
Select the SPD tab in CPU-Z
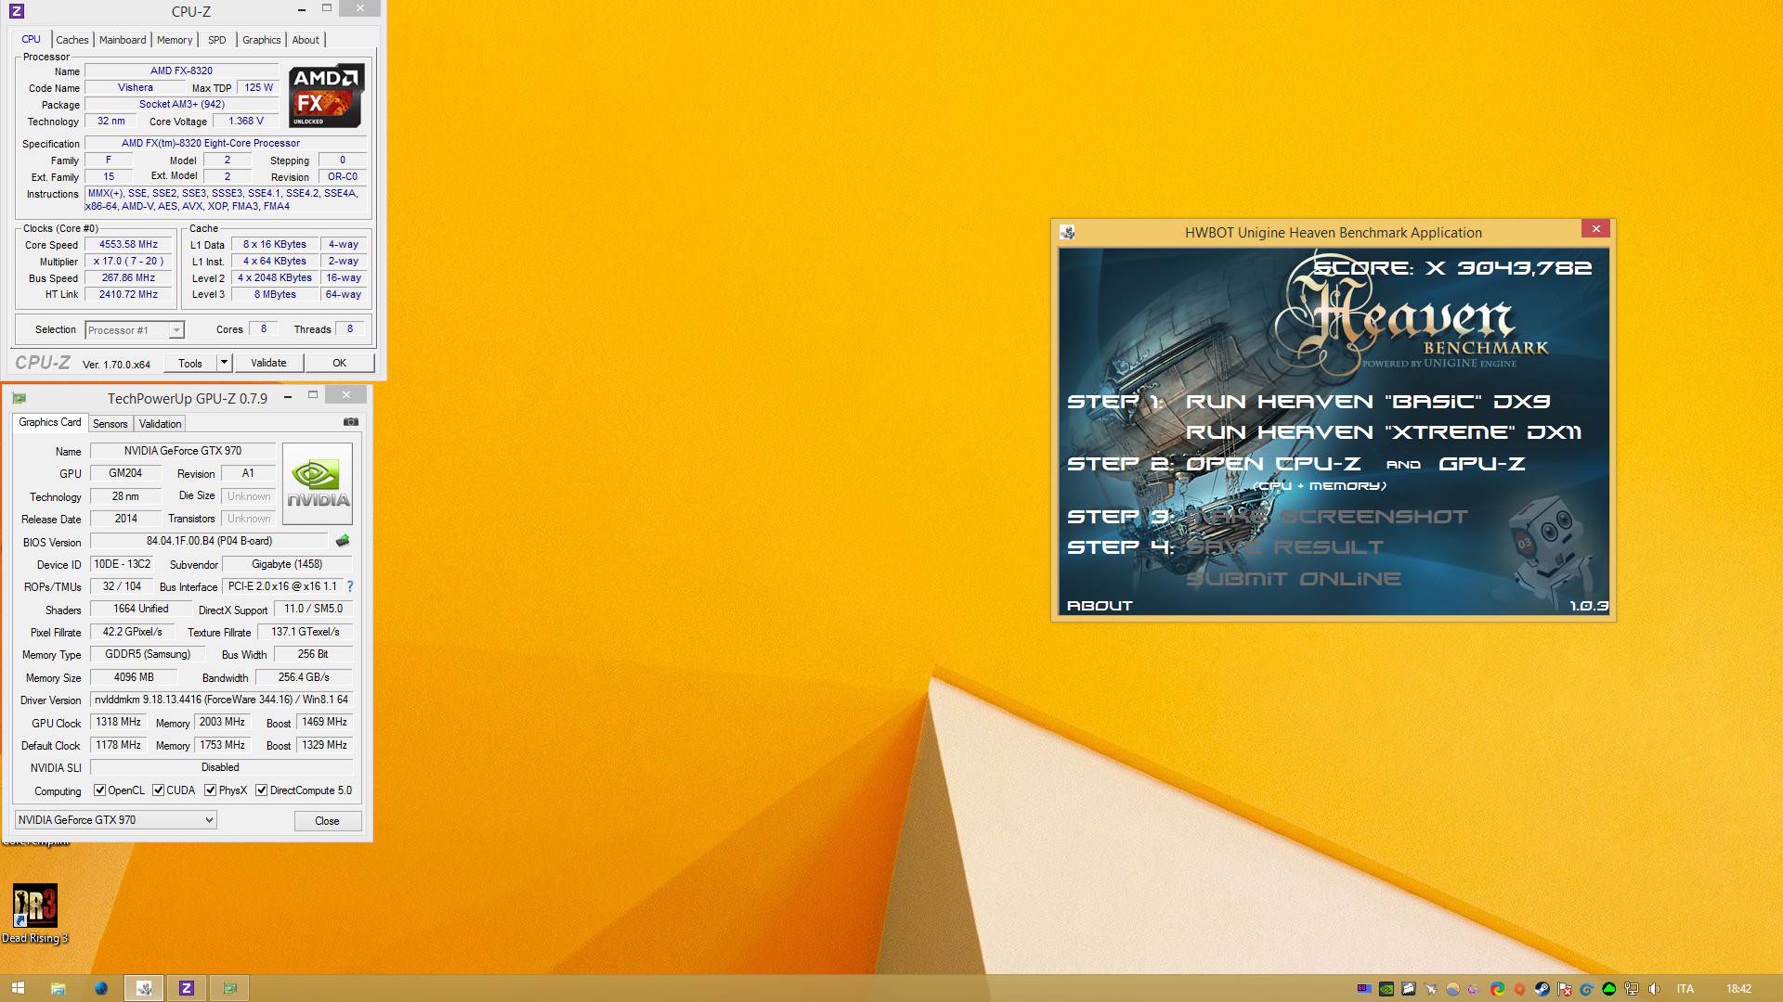217,40
